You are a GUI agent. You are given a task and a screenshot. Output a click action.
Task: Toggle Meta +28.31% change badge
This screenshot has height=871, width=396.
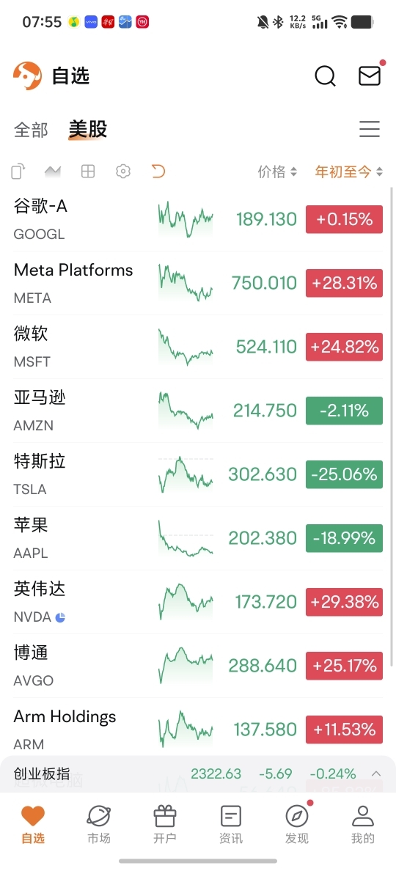coord(344,283)
